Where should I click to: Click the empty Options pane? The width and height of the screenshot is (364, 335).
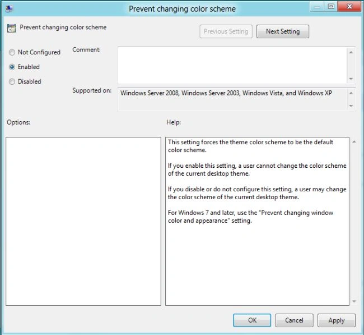(x=83, y=221)
